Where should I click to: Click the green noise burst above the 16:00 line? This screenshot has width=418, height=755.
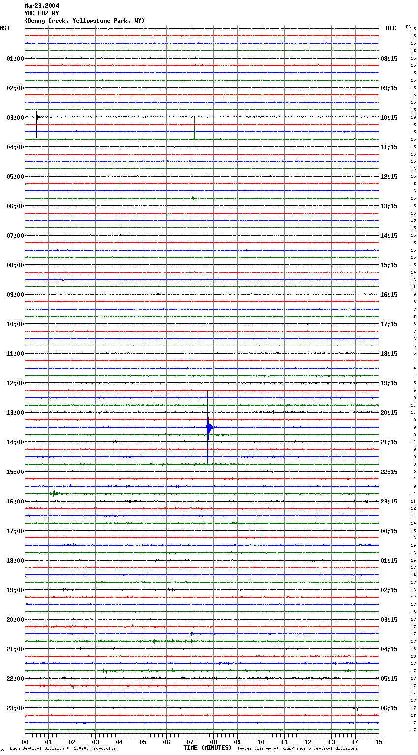54,493
